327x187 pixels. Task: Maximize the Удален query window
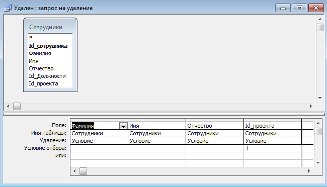point(299,8)
